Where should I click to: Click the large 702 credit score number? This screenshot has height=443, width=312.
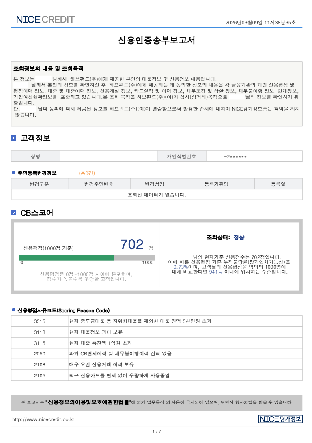pos(132,244)
